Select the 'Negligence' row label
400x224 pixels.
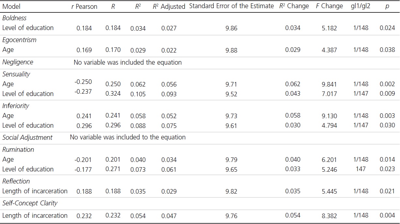[18, 62]
